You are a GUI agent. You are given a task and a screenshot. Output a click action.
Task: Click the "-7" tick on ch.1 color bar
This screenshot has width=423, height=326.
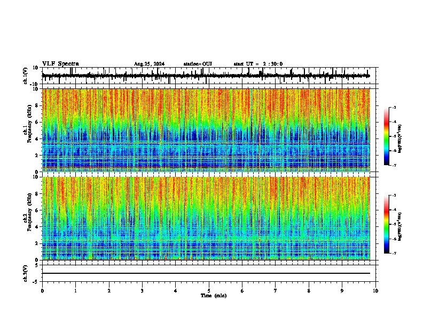click(x=394, y=165)
